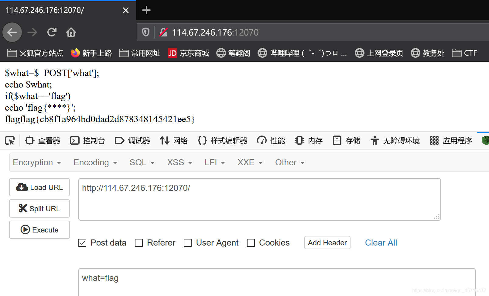
Task: Expand the XSS dropdown menu
Action: (x=180, y=163)
